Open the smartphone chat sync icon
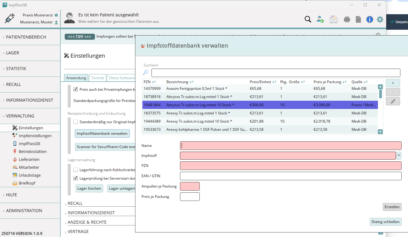This screenshot has width=408, height=237. point(334,19)
